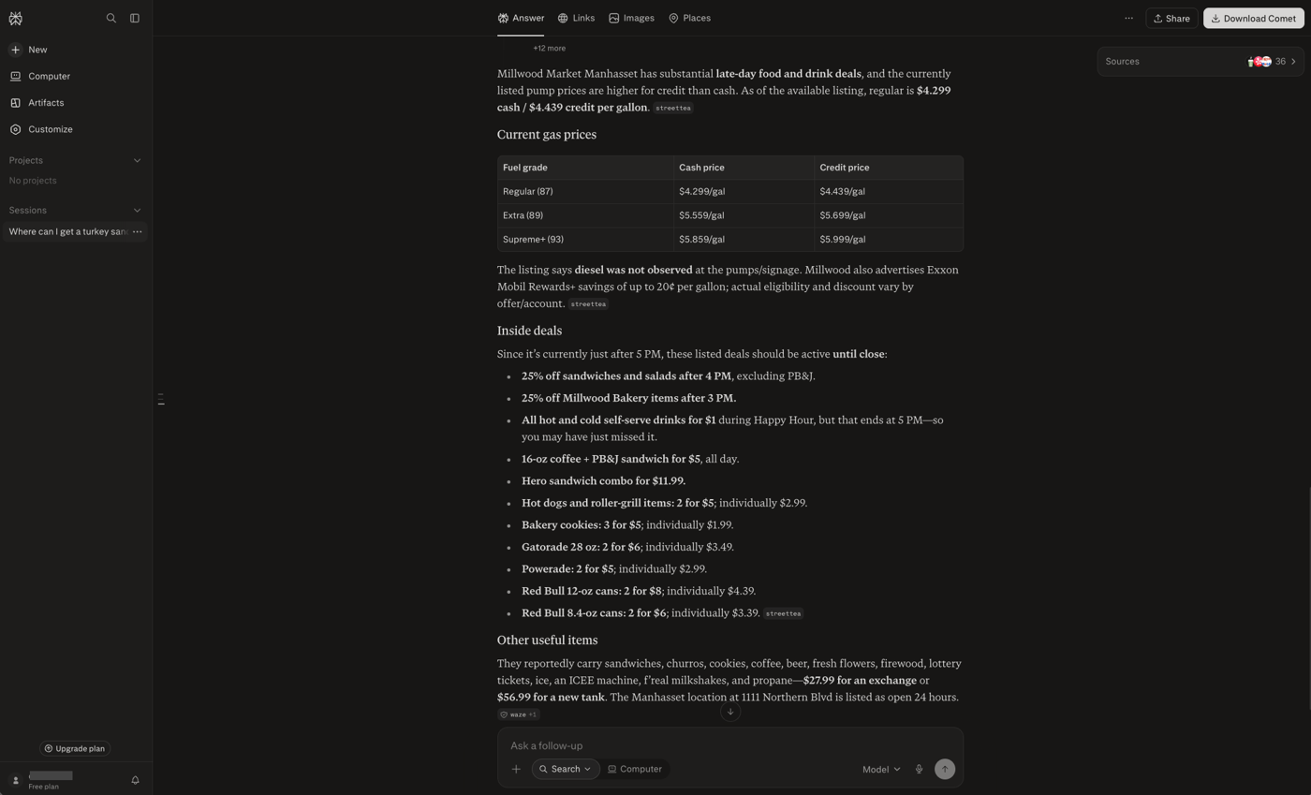Viewport: 1311px width, 795px height.
Task: Switch to the Links tab
Action: pos(576,18)
